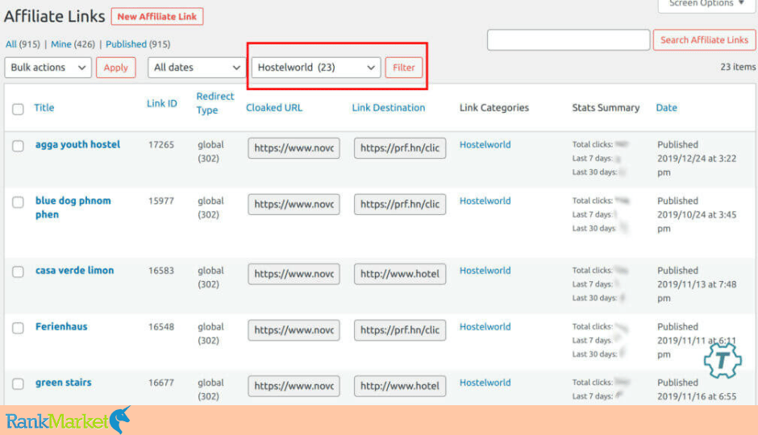758x435 pixels.
Task: Click link ID 17265
Action: pyautogui.click(x=161, y=144)
